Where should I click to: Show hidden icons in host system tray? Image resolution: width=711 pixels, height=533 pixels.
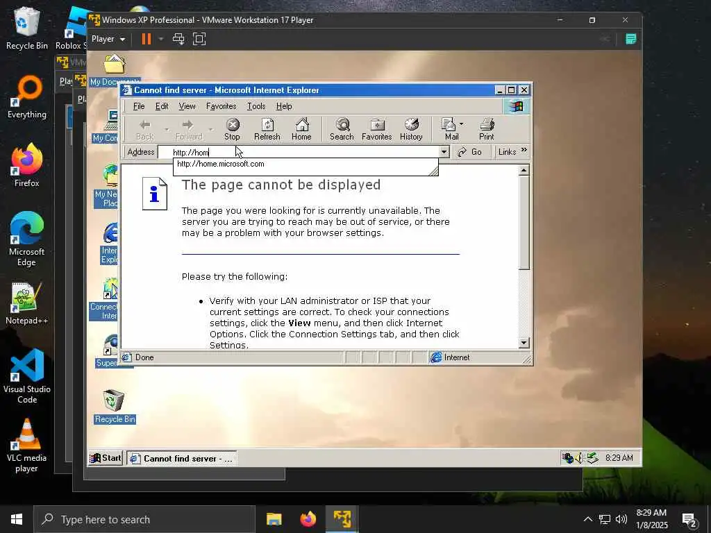tap(587, 519)
